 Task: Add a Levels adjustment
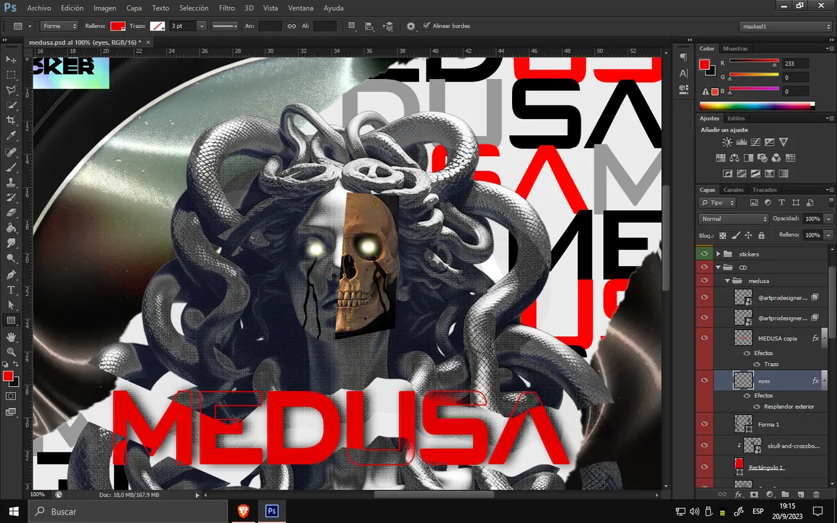pyautogui.click(x=742, y=142)
